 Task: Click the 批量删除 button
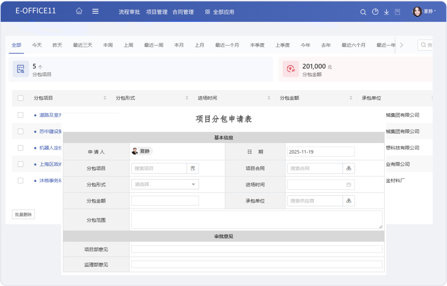(x=23, y=214)
